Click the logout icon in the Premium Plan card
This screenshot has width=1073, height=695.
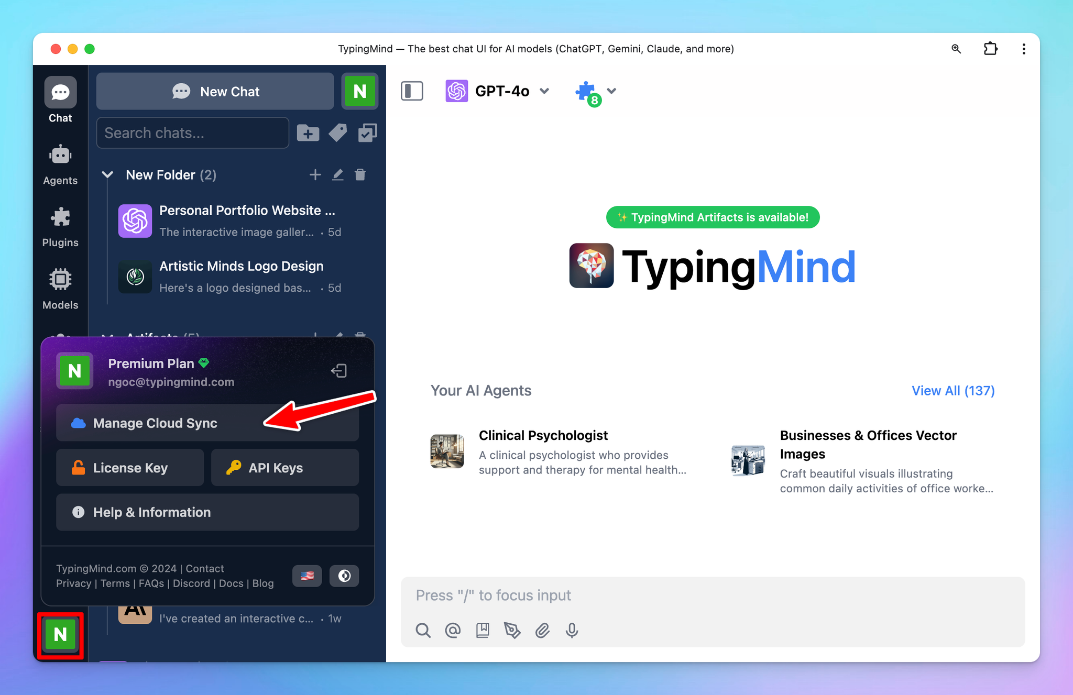(339, 371)
